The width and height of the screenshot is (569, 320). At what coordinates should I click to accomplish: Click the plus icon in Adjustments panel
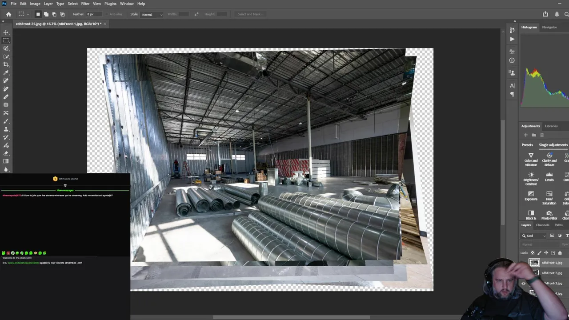click(525, 135)
